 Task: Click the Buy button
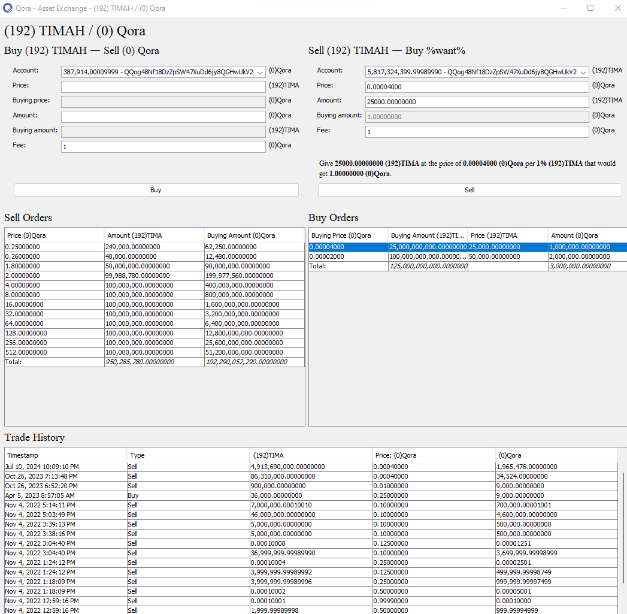pyautogui.click(x=156, y=190)
